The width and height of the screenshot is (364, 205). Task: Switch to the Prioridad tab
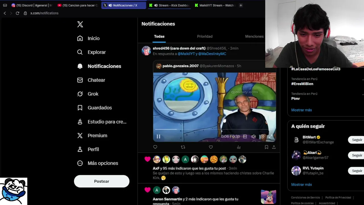(205, 36)
